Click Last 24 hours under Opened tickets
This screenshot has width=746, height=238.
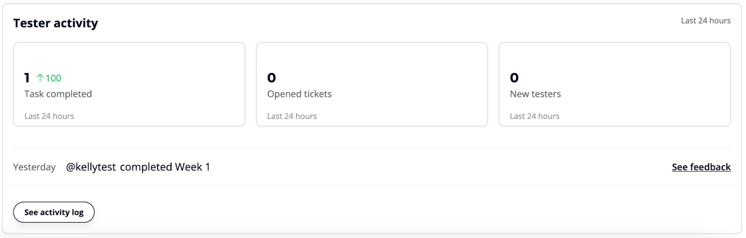(x=292, y=116)
